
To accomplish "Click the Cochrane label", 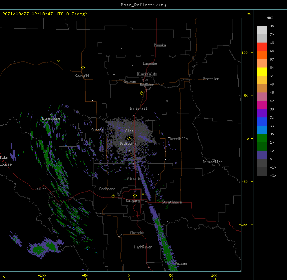I will click(107, 189).
